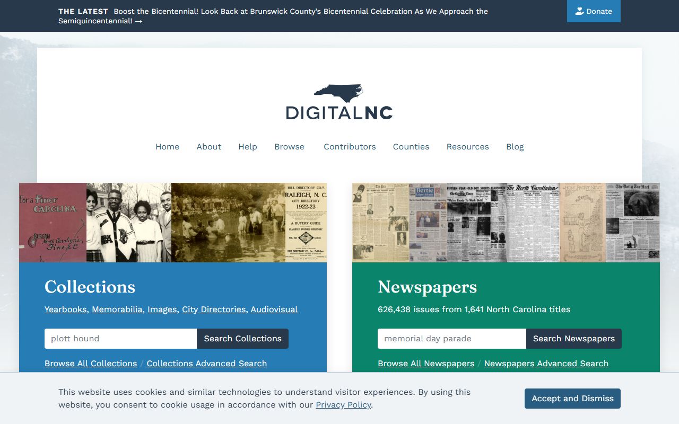Click the Search Collections button

(242, 339)
